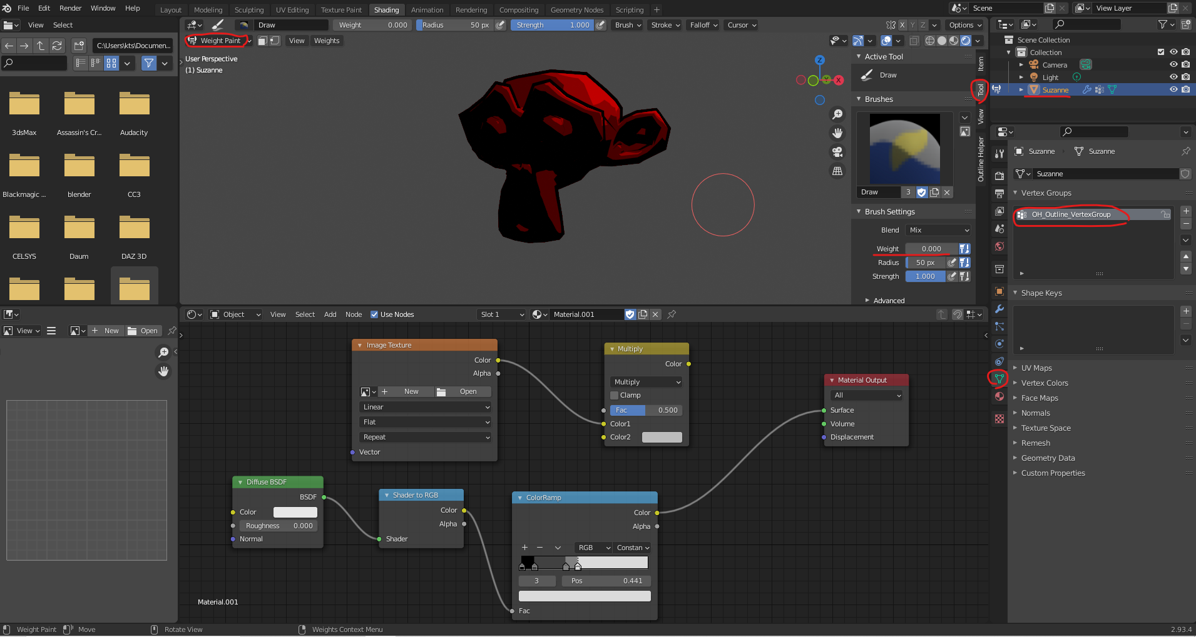1196x637 pixels.
Task: Open Scene properties tab icon
Action: (x=999, y=229)
